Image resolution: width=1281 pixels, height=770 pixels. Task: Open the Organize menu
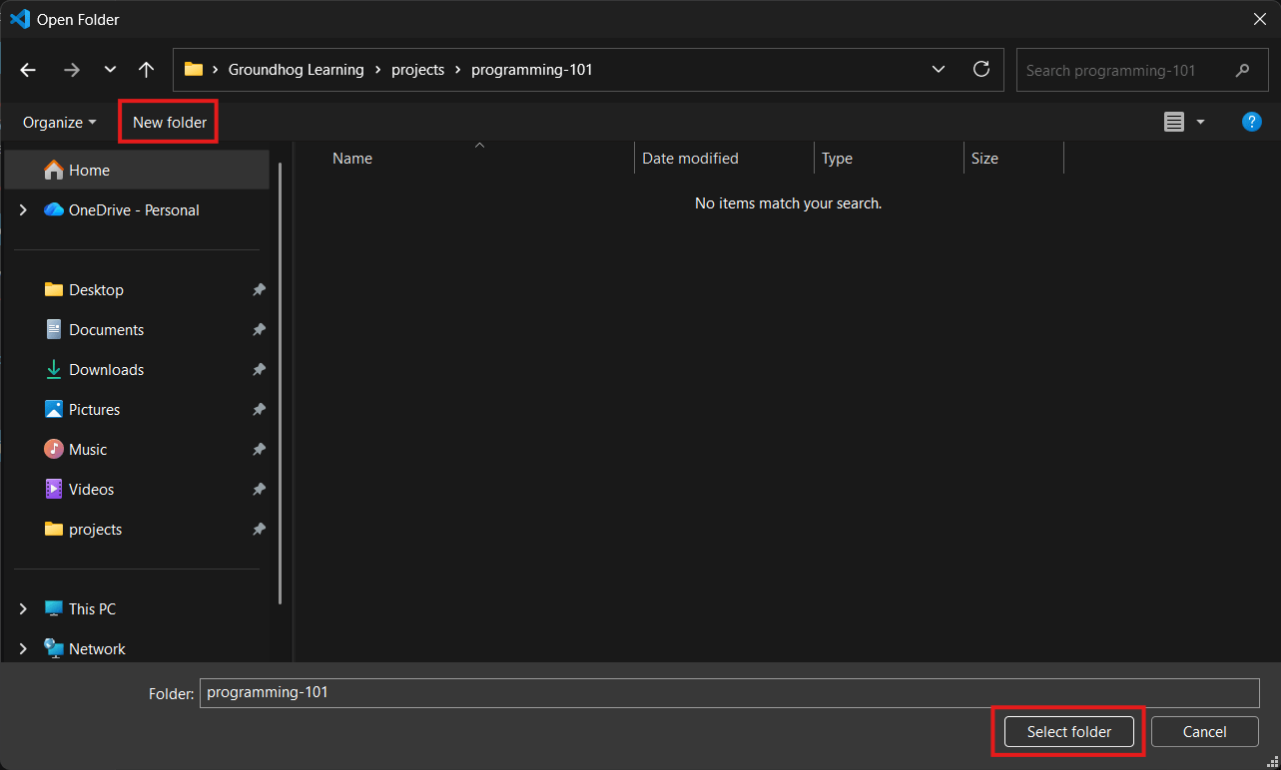(60, 123)
